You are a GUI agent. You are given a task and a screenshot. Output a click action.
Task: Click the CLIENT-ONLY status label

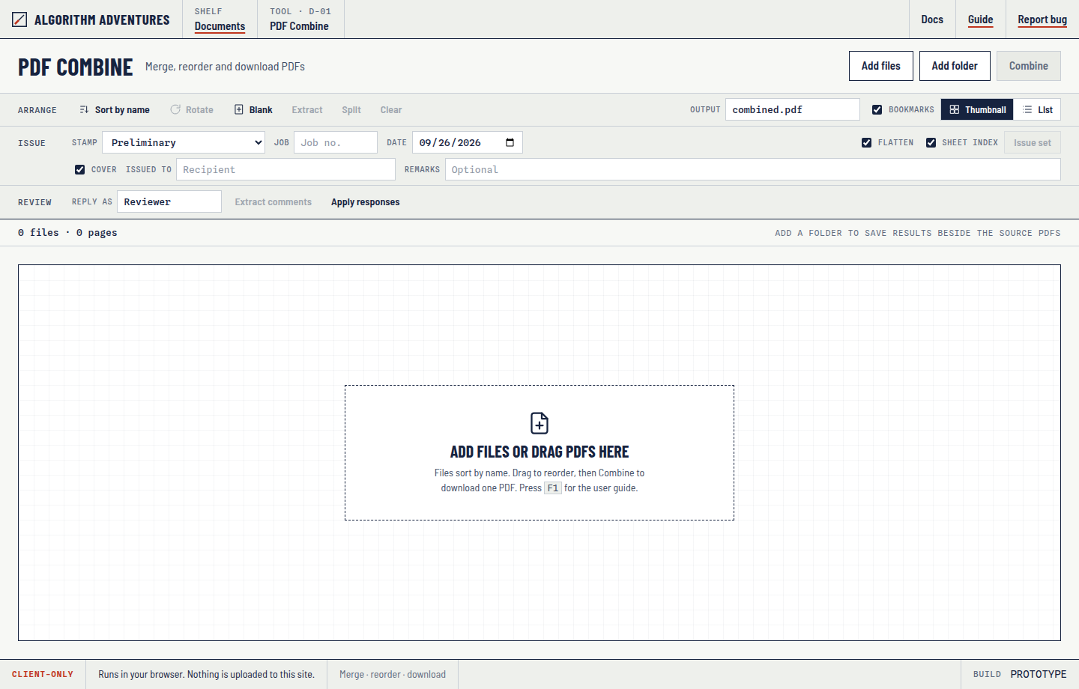pyautogui.click(x=43, y=674)
